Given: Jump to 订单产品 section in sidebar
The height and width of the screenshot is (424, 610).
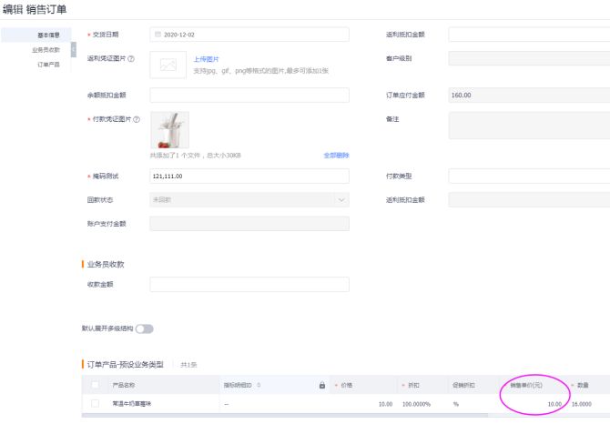Looking at the screenshot, I should click(48, 65).
